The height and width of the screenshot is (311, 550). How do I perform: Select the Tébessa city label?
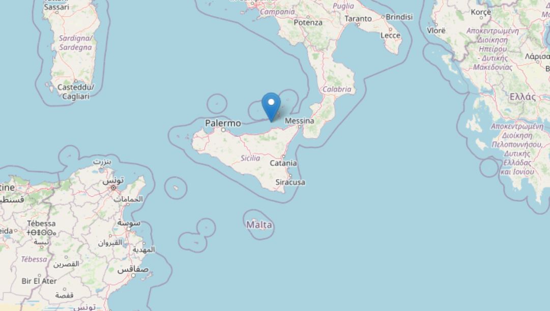point(41,224)
